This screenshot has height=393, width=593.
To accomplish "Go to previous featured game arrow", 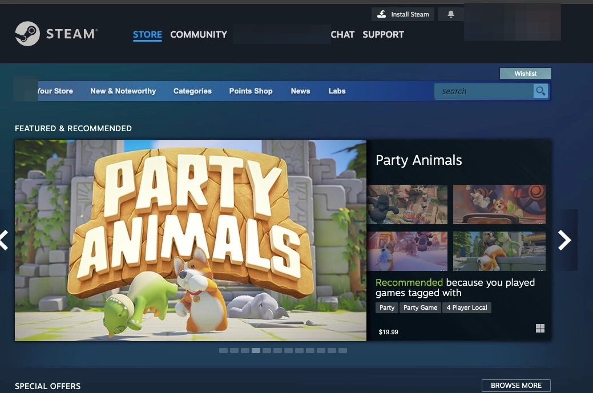I will [4, 240].
